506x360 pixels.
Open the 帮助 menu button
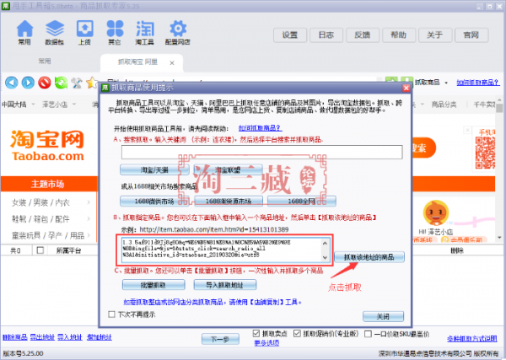pyautogui.click(x=399, y=35)
